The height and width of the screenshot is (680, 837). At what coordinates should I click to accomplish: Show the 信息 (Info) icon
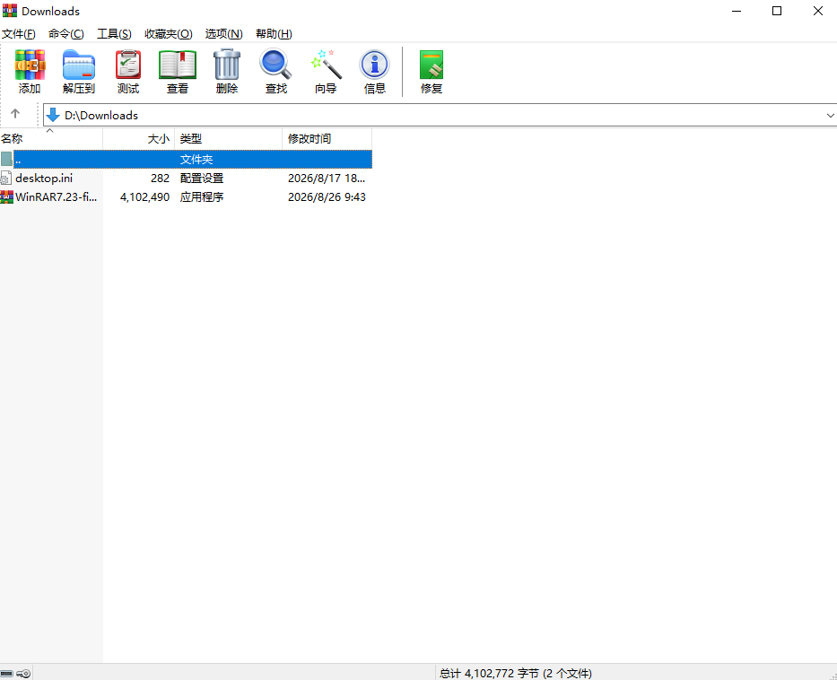pyautogui.click(x=375, y=65)
